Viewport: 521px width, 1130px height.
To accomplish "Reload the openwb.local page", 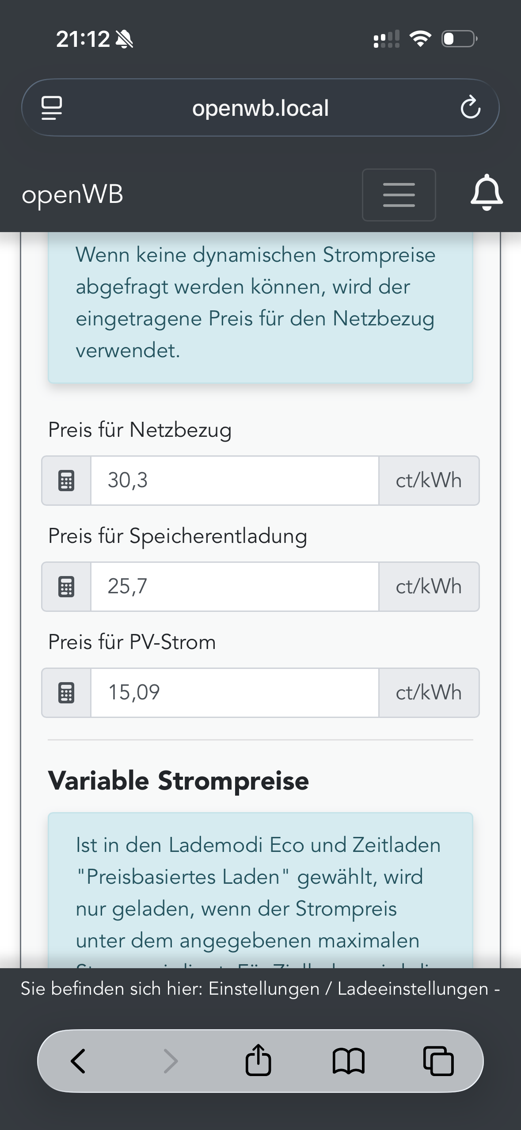I will (470, 107).
